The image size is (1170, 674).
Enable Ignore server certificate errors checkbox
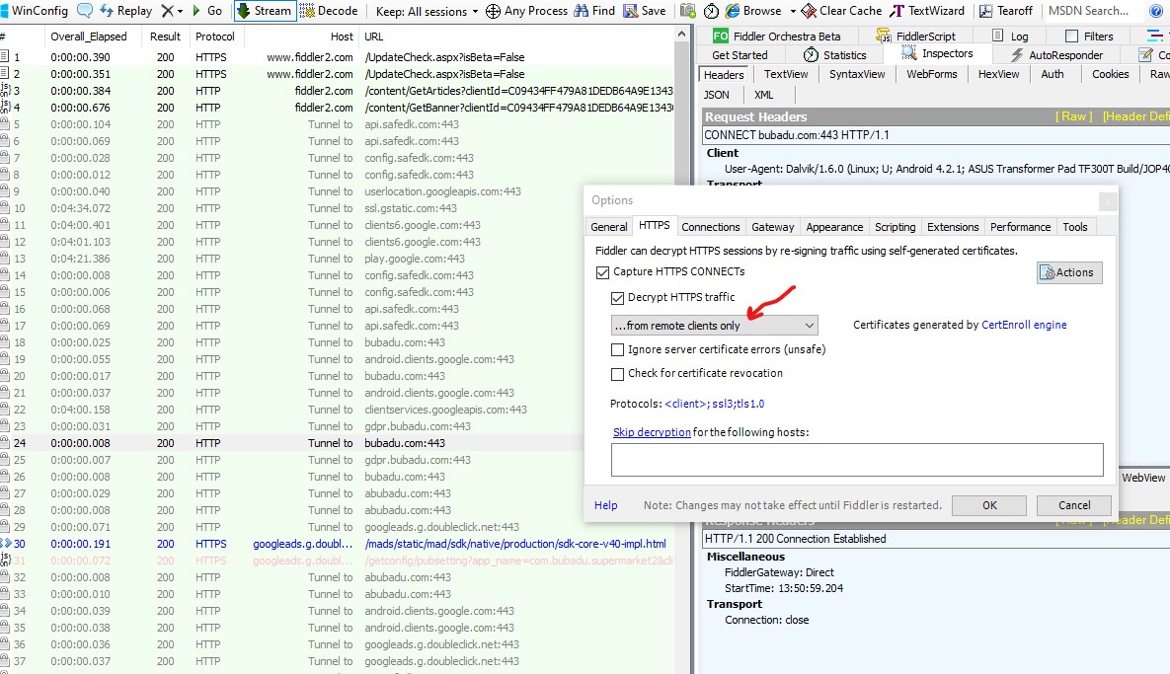click(618, 349)
